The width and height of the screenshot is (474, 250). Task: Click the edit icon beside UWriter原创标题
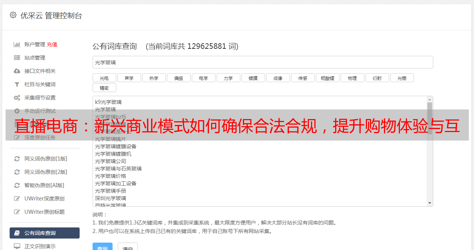[x=17, y=212]
